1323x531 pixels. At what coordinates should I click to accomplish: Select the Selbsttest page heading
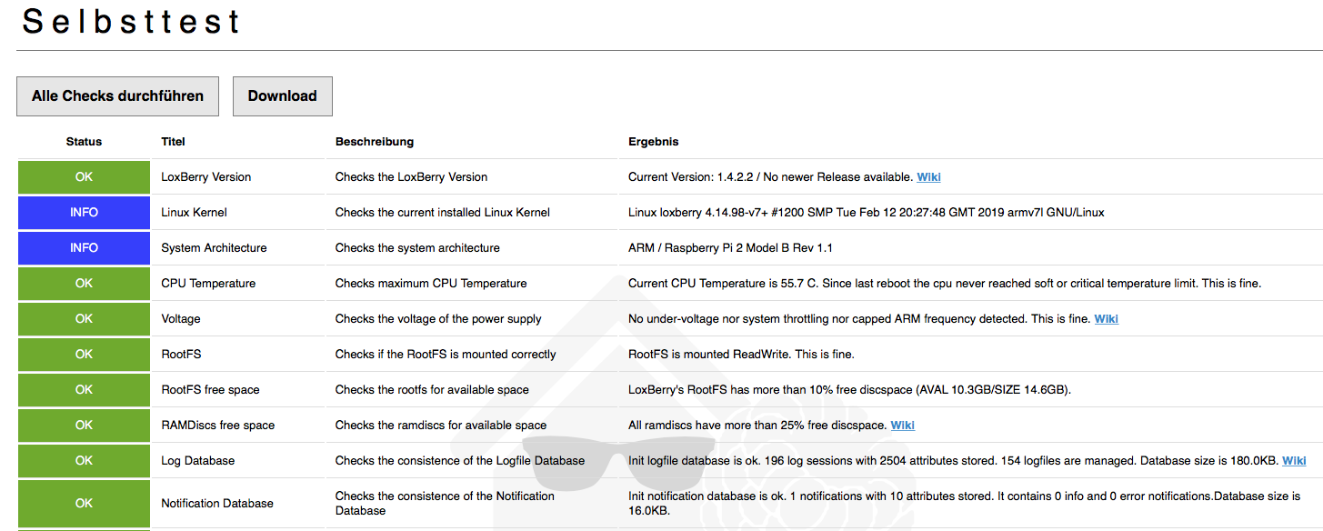pyautogui.click(x=132, y=22)
